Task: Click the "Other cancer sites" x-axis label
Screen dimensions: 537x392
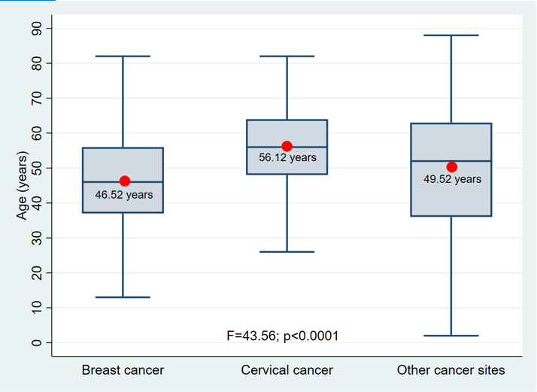Action: pyautogui.click(x=451, y=370)
